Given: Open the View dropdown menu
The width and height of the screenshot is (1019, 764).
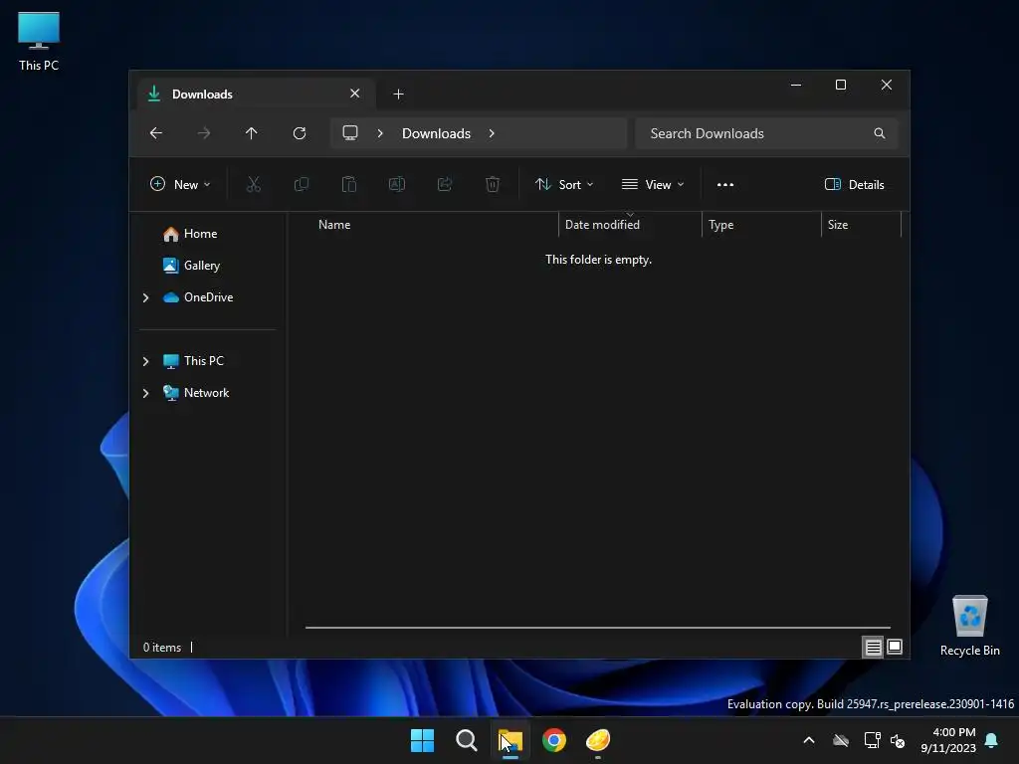Looking at the screenshot, I should coord(653,184).
